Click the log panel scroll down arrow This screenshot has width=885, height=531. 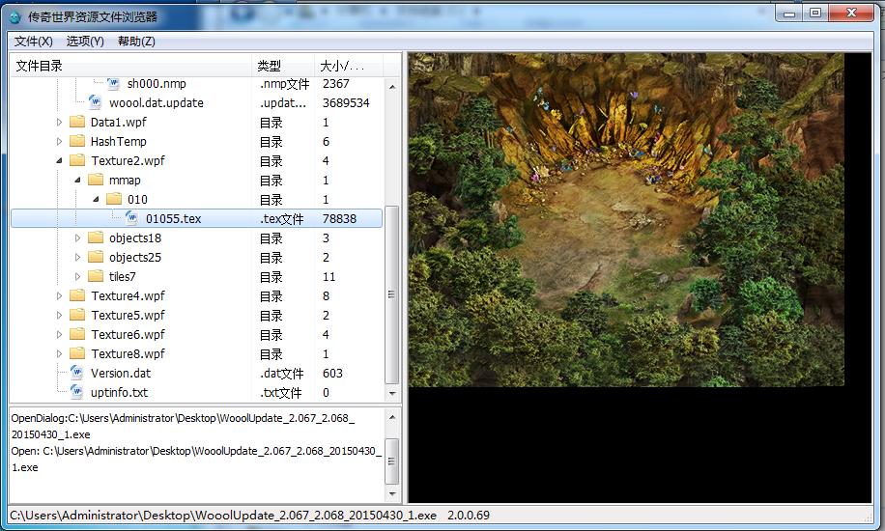point(392,494)
